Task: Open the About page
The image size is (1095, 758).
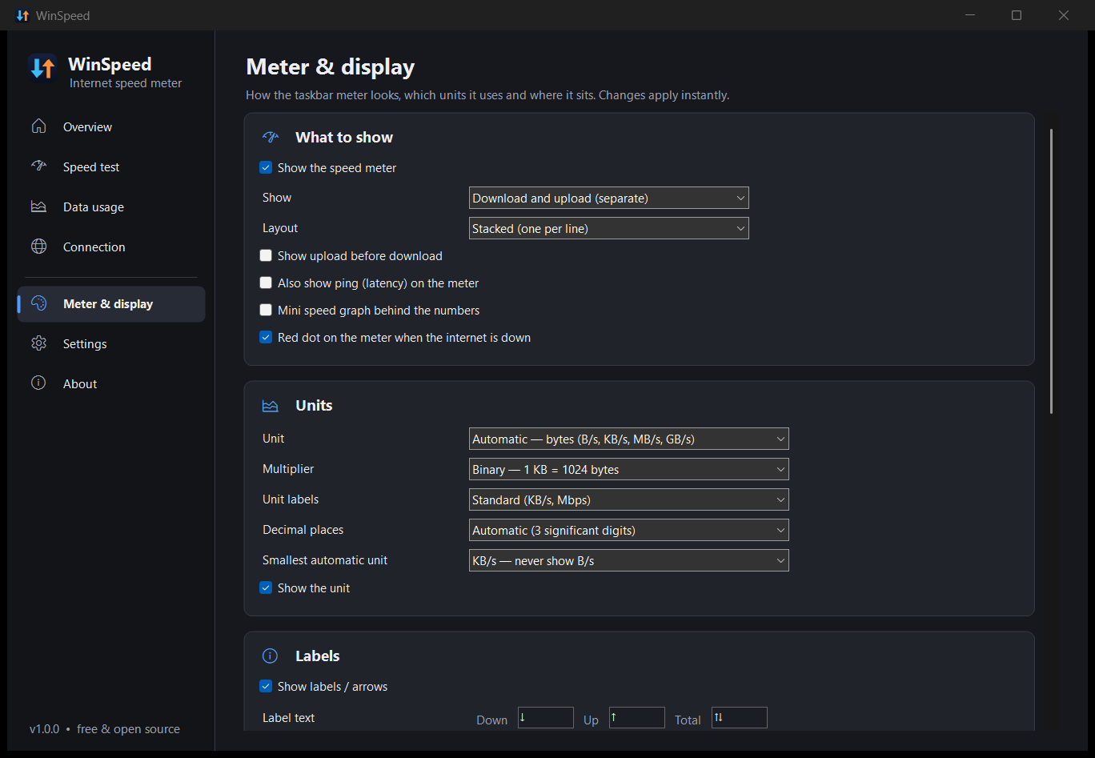Action: [x=111, y=383]
